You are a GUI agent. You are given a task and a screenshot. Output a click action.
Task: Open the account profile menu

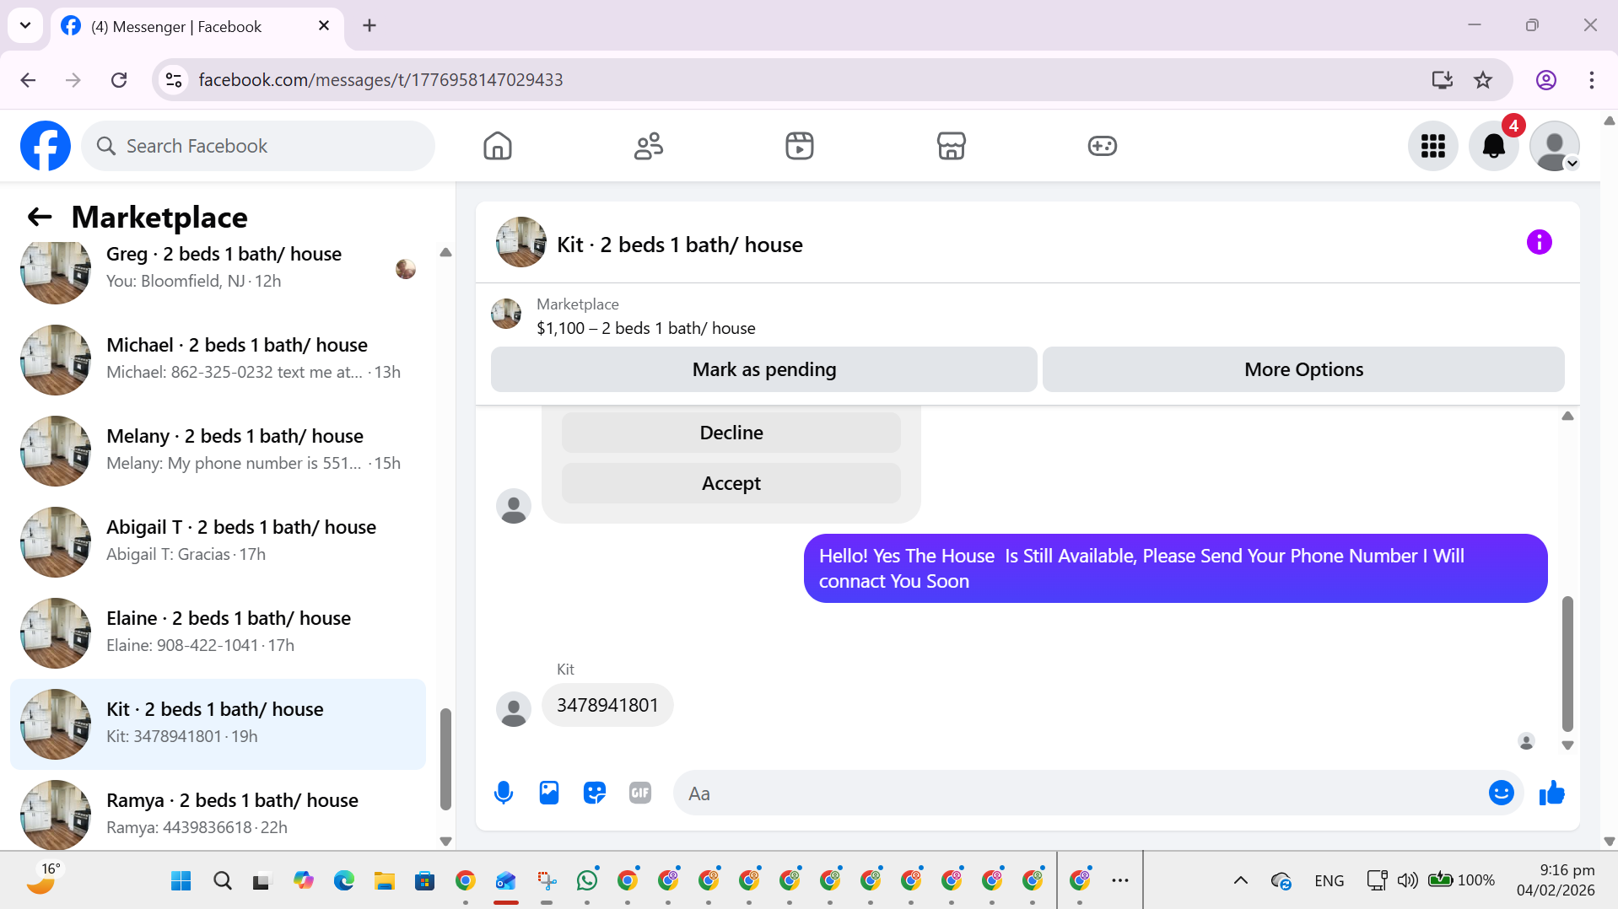coord(1555,146)
